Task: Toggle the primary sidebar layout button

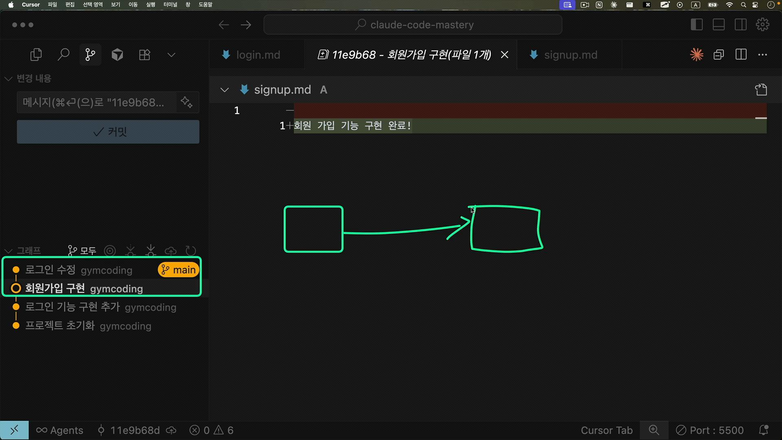Action: [696, 25]
